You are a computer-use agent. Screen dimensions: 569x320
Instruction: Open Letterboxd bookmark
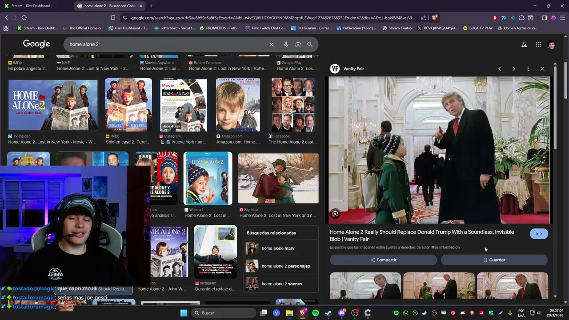(x=174, y=28)
